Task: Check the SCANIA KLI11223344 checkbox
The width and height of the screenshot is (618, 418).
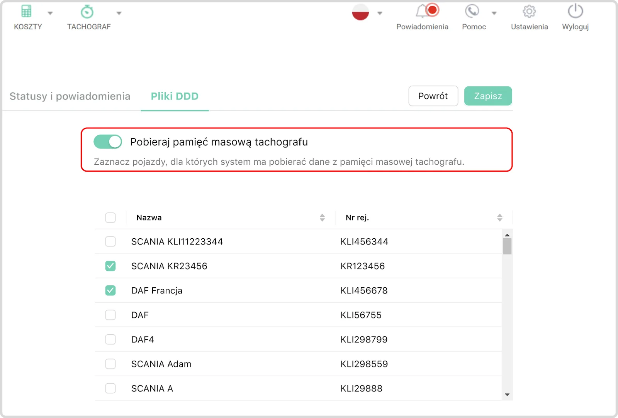Action: tap(110, 241)
